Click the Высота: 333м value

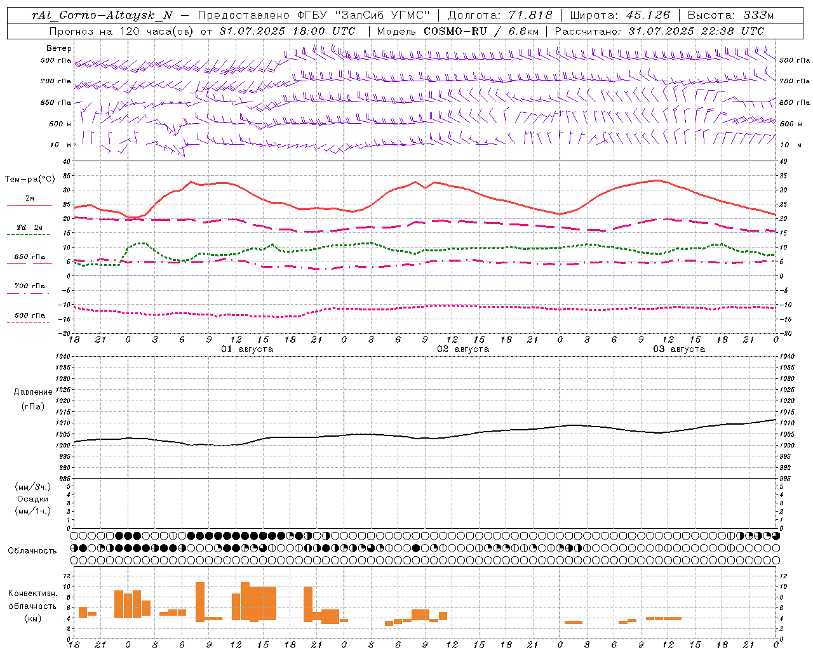(x=730, y=15)
